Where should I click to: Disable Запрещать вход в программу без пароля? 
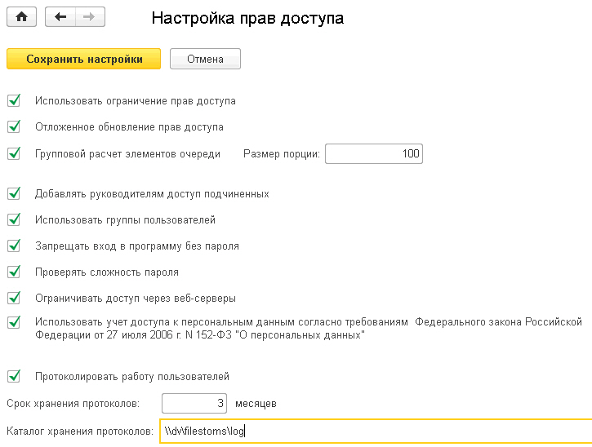13,246
